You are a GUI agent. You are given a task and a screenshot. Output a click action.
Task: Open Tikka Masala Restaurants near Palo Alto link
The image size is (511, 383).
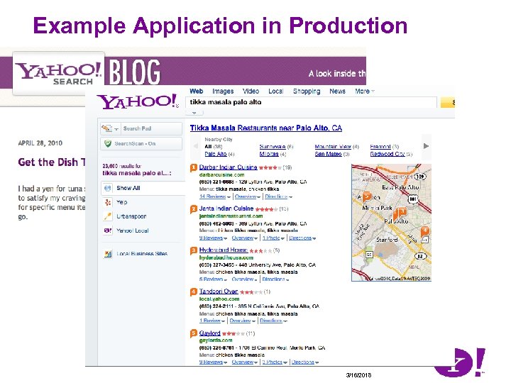coord(266,128)
